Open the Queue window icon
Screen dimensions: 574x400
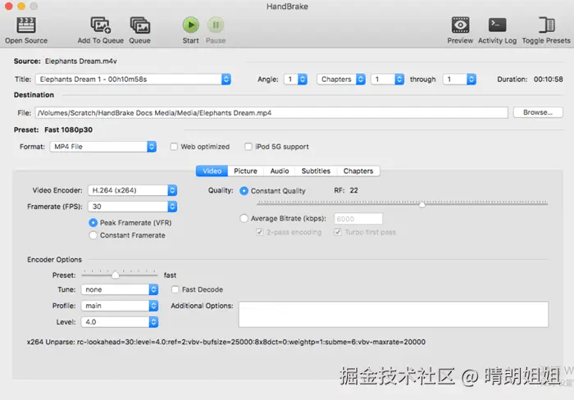(140, 25)
